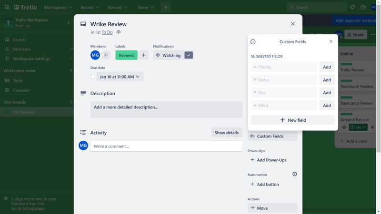This screenshot has height=214, width=381.
Task: Click the description text area
Action: pos(166,110)
